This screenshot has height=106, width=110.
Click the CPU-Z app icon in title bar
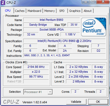point(3,2)
